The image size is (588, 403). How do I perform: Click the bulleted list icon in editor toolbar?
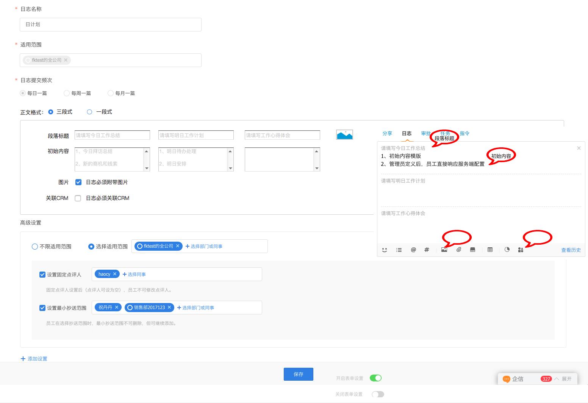coord(399,250)
